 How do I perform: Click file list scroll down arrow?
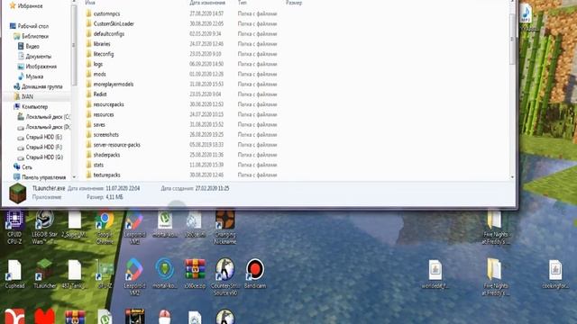click(513, 177)
